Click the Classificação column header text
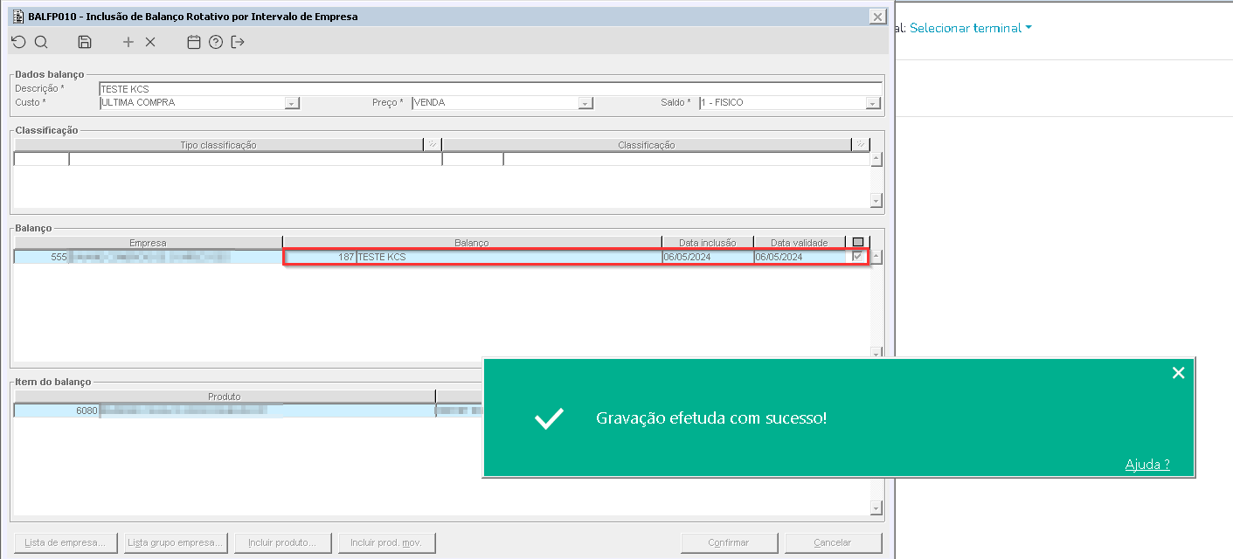 coord(647,145)
